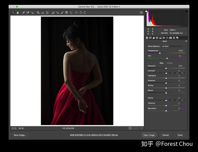Open the Lens Corrections panel tab

coord(164,38)
